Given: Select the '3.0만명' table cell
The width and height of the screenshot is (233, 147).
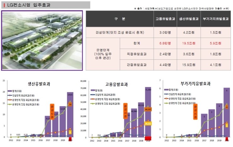Looking at the screenshot, I should [165, 32].
